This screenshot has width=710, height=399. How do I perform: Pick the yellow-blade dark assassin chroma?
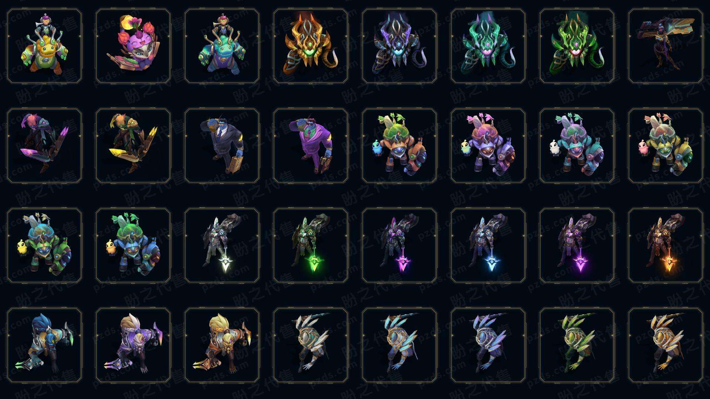(x=133, y=146)
